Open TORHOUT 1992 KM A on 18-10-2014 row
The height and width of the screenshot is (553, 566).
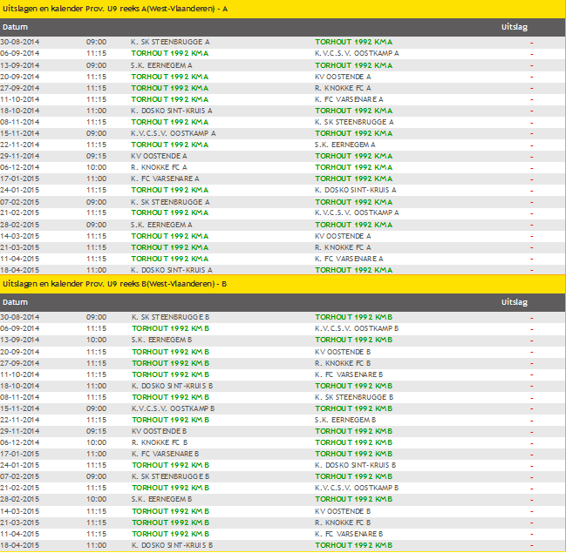[x=354, y=111]
